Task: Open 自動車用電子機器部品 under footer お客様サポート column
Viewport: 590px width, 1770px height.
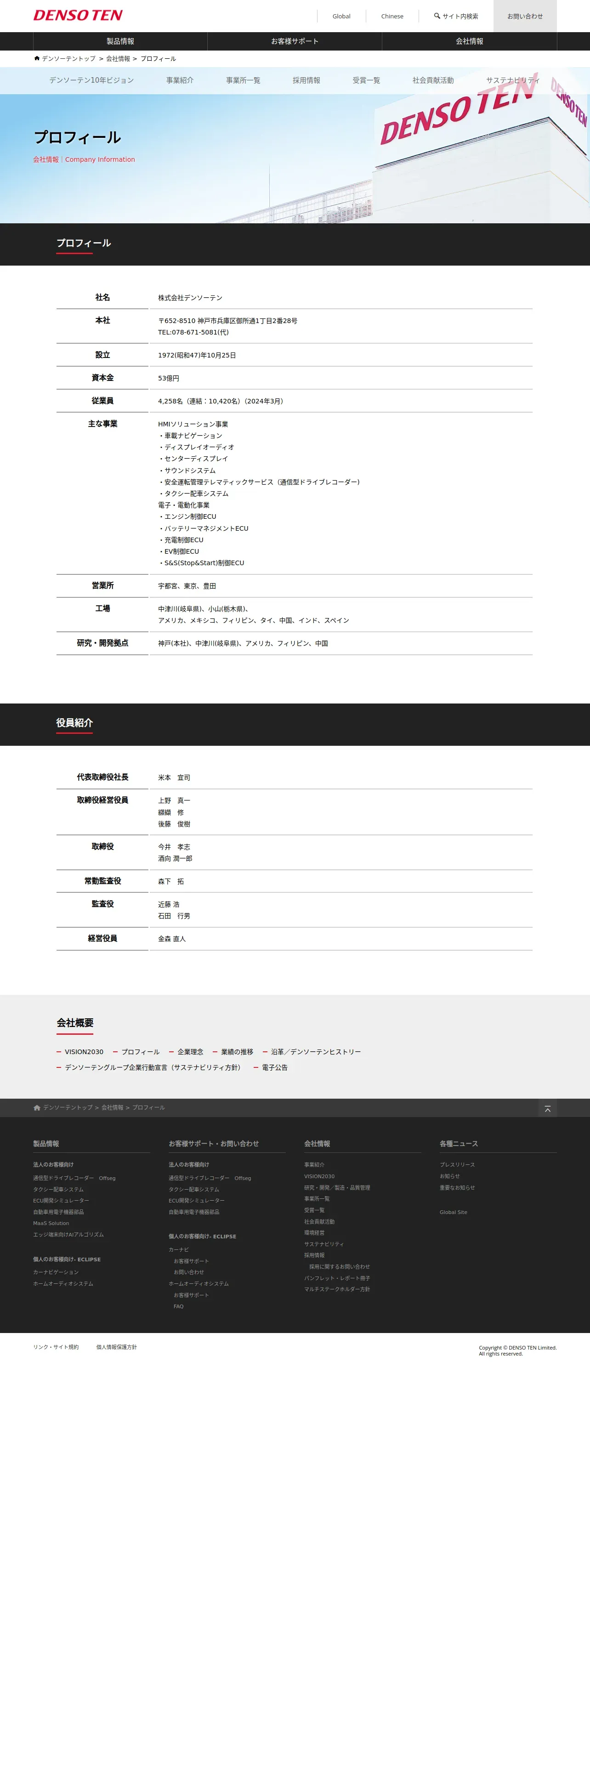Action: coord(194,1212)
